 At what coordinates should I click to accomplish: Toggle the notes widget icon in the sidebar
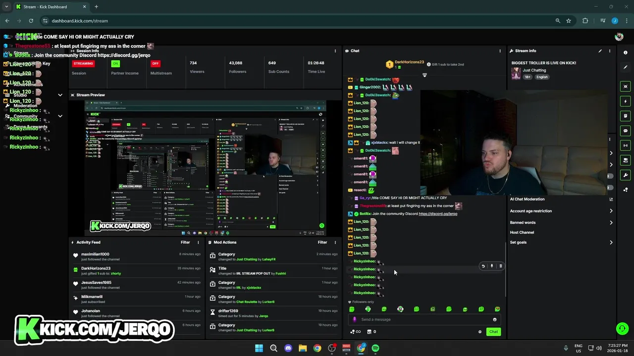click(626, 116)
